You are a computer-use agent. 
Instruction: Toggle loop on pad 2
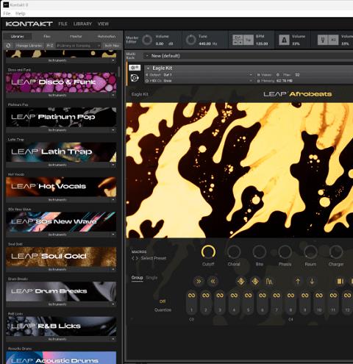[x=206, y=296]
